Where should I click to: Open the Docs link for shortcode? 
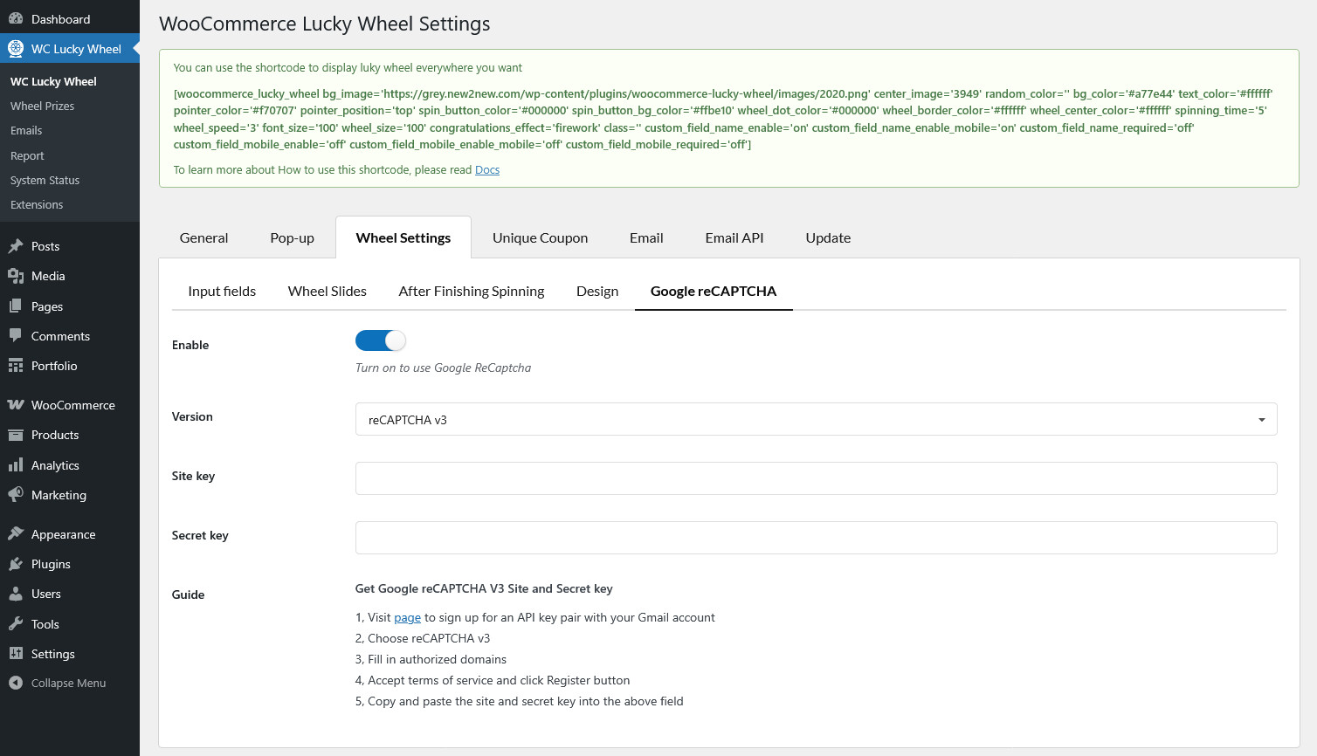point(487,170)
